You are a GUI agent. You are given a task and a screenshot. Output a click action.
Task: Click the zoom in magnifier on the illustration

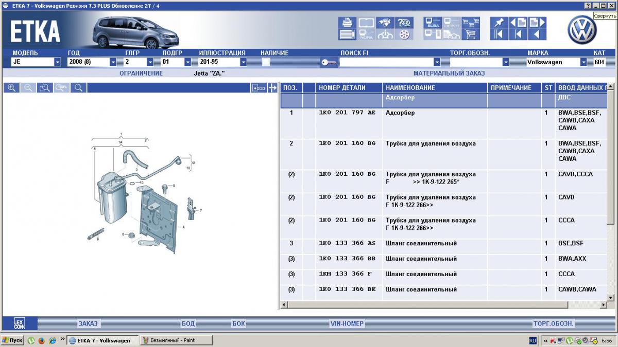point(11,88)
